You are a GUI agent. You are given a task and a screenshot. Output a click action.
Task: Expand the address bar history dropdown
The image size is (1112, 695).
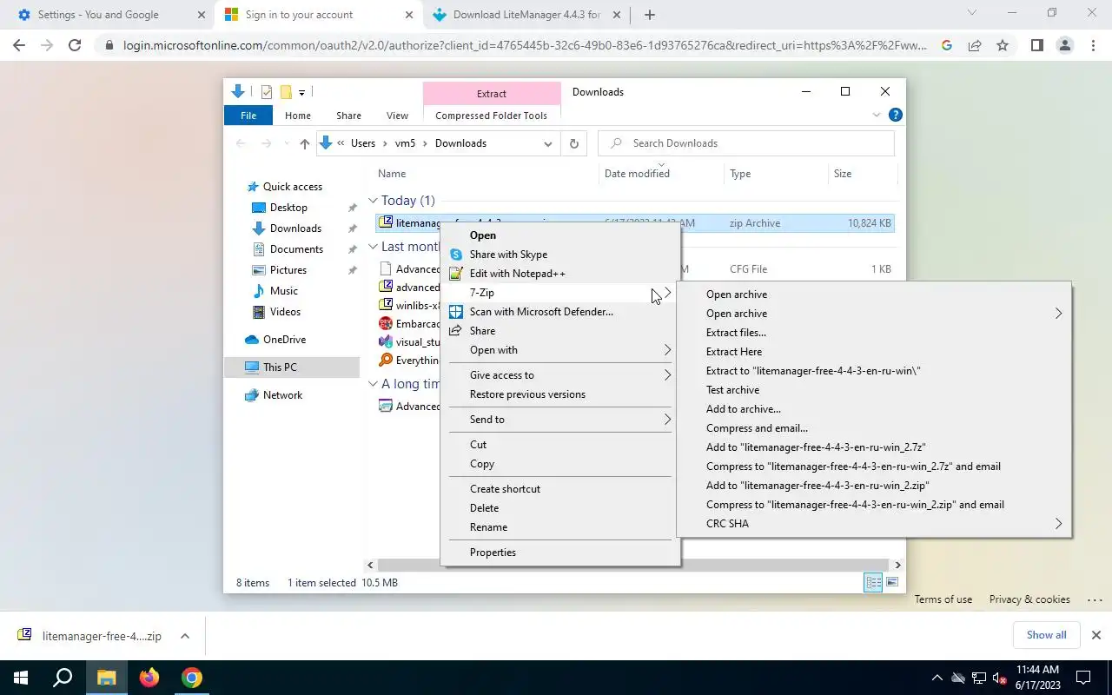(x=548, y=143)
